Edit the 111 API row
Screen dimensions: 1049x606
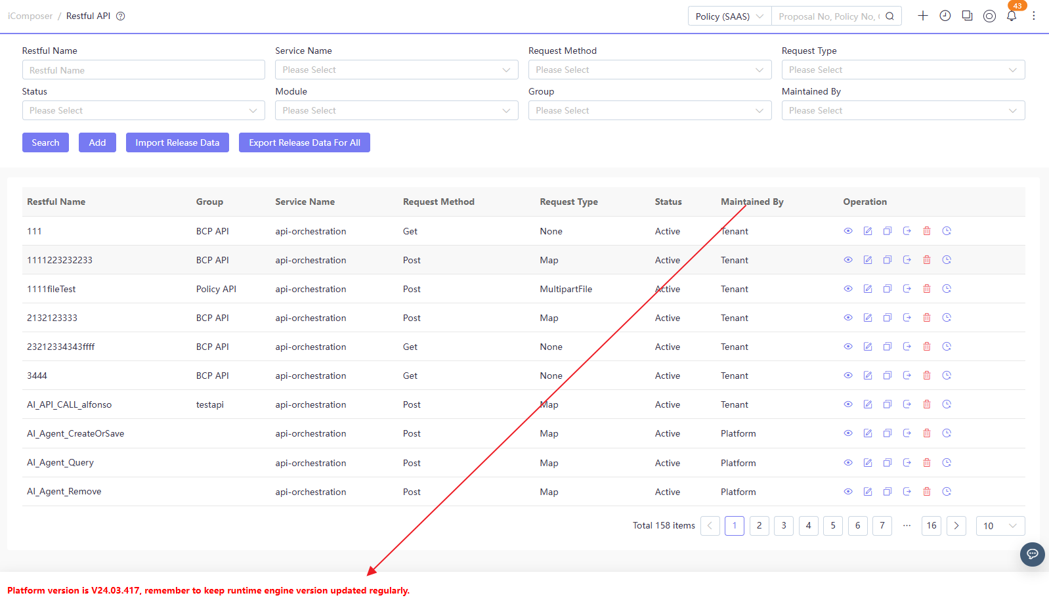coord(868,231)
